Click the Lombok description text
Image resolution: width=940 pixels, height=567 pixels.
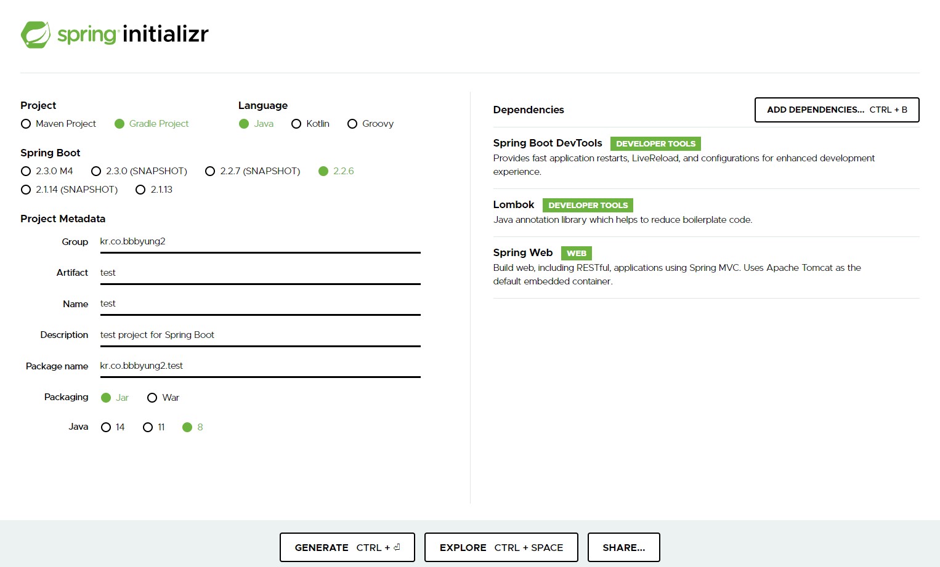(x=623, y=220)
